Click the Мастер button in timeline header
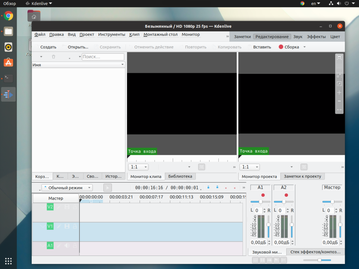Viewport: 359px width, 269px height. pyautogui.click(x=56, y=198)
